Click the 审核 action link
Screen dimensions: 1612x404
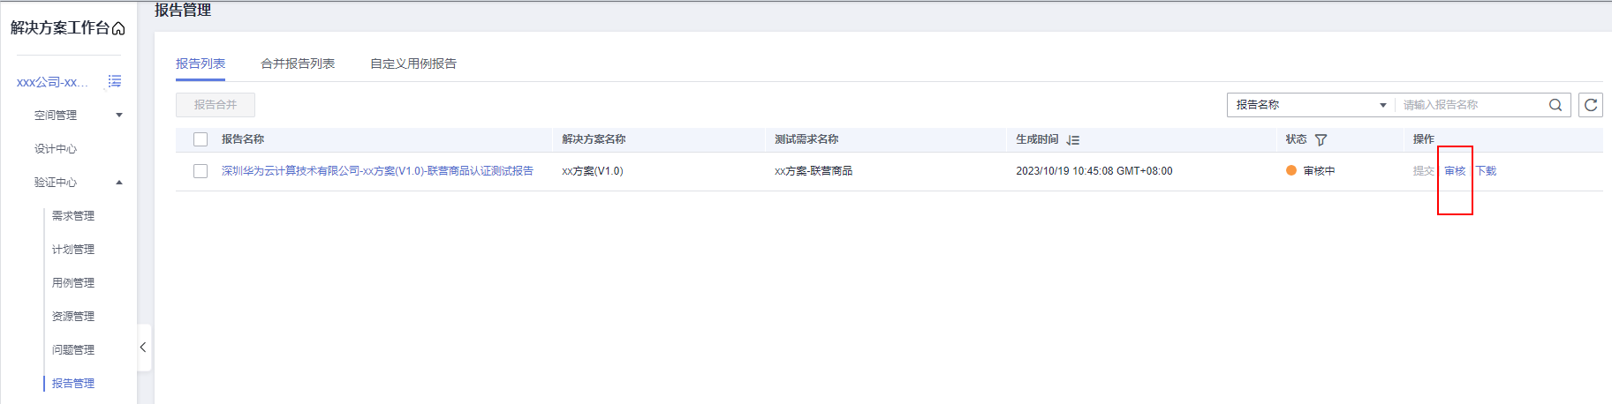click(x=1455, y=171)
